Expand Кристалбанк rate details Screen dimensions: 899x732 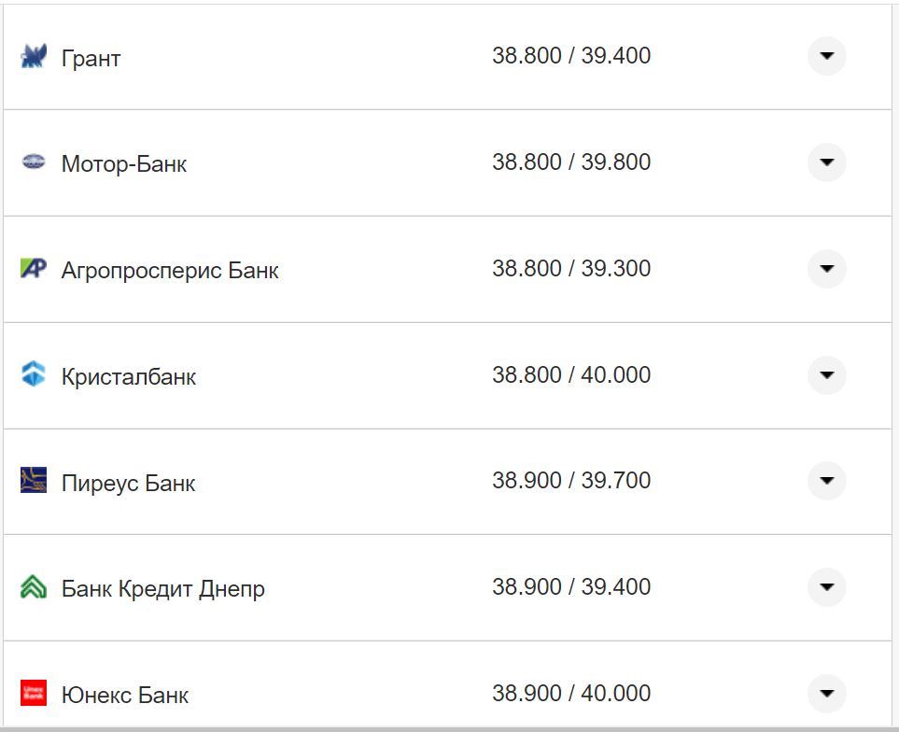coord(826,375)
